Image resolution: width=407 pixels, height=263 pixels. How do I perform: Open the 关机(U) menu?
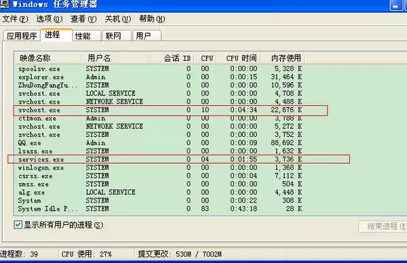(x=117, y=19)
